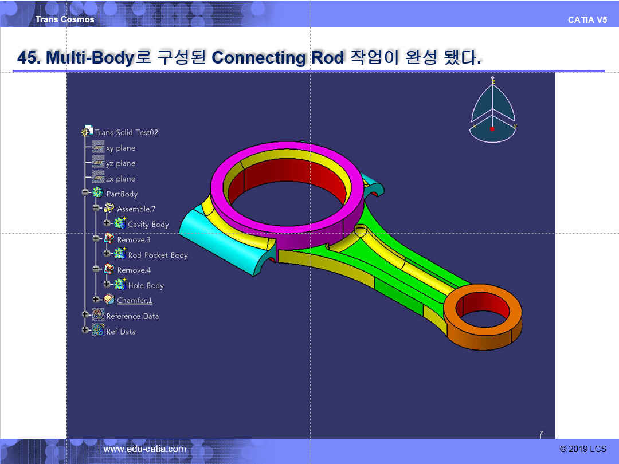The image size is (619, 464).
Task: Select the yz plane icon
Action: 98,163
